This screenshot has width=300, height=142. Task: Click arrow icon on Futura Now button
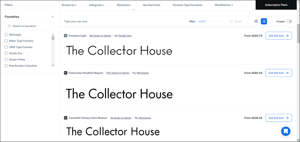tap(287, 73)
